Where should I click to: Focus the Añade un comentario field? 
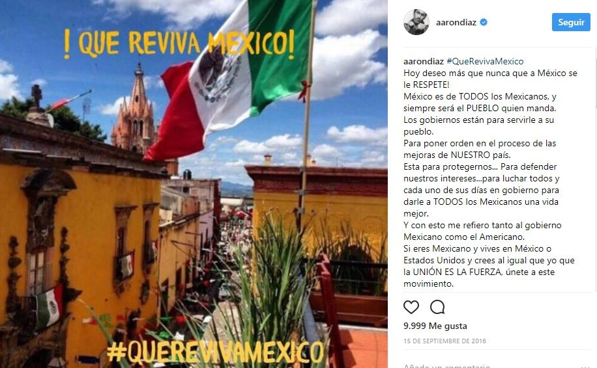click(x=446, y=366)
